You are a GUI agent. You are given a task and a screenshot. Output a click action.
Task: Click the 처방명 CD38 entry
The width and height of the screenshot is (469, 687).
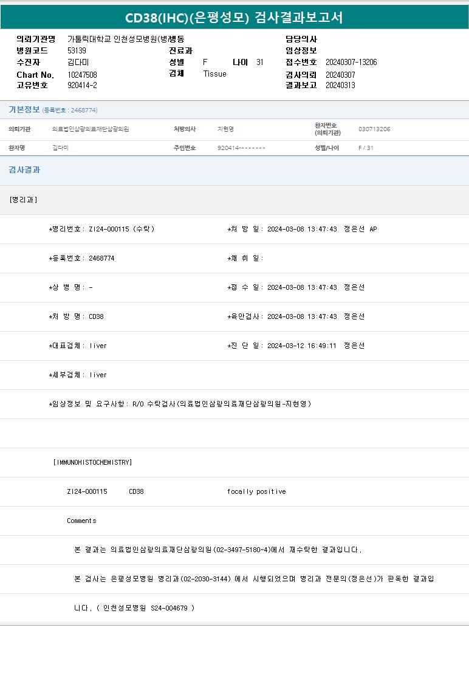[x=96, y=316]
